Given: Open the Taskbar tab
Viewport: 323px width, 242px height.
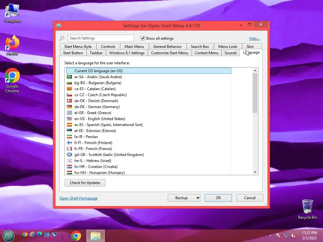Looking at the screenshot, I should pos(96,53).
